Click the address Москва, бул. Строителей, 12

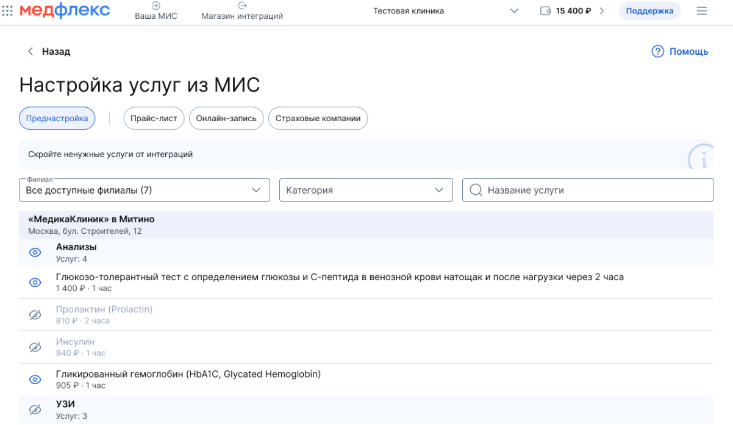pyautogui.click(x=85, y=231)
